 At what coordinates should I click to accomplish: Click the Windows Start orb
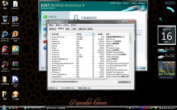click(x=4, y=108)
